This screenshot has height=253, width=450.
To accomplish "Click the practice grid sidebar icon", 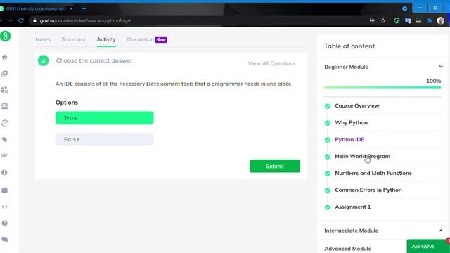I will pos(5,90).
